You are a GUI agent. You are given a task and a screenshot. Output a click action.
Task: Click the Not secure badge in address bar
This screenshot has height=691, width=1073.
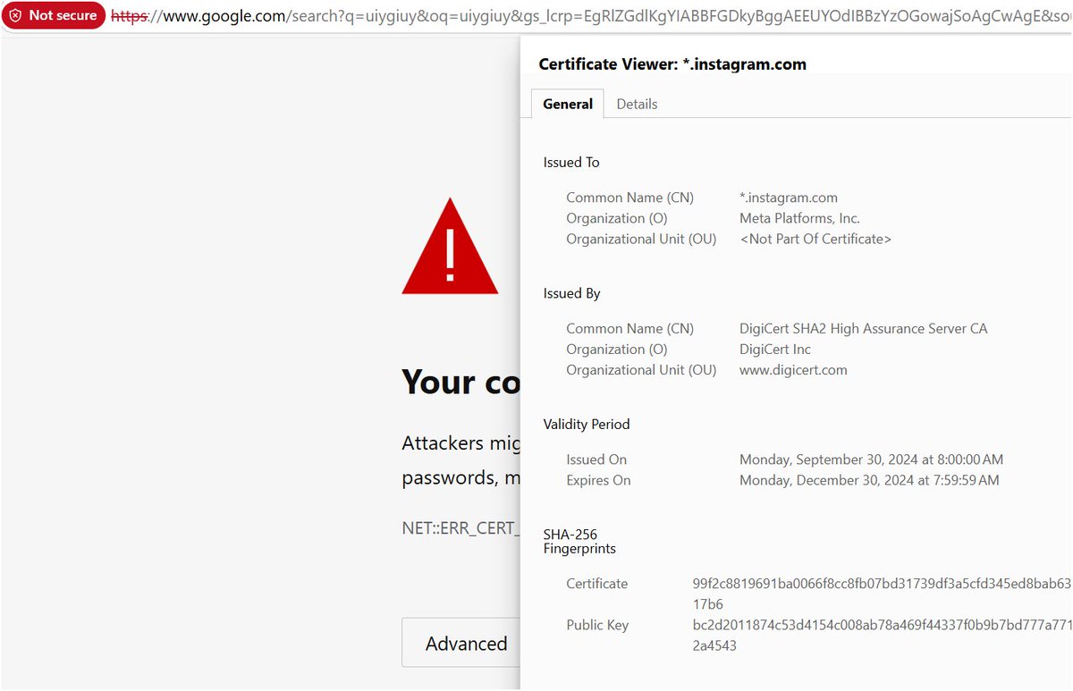[x=53, y=15]
